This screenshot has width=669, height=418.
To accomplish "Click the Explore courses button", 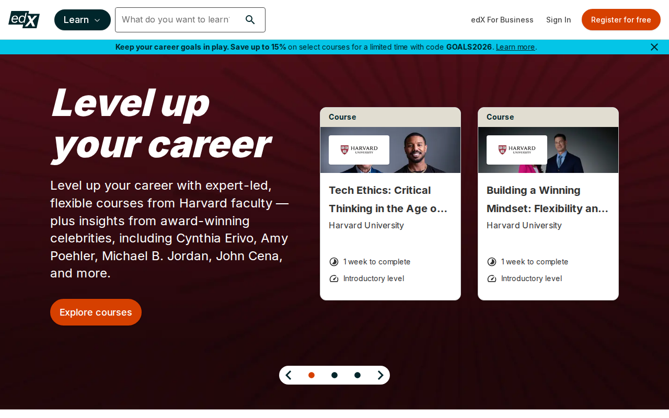I will click(x=96, y=312).
